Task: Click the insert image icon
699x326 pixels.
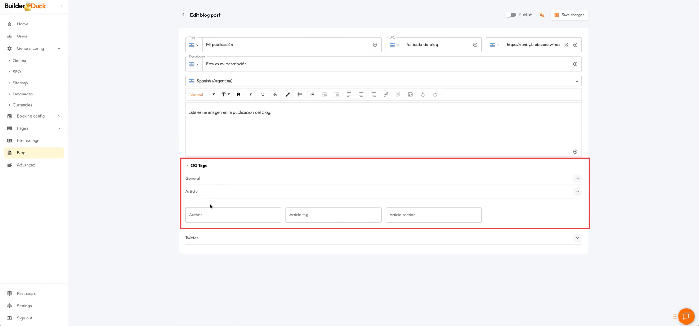Action: point(410,95)
